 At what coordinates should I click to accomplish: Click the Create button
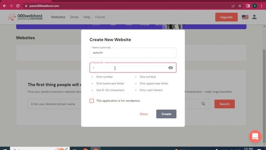[166, 114]
